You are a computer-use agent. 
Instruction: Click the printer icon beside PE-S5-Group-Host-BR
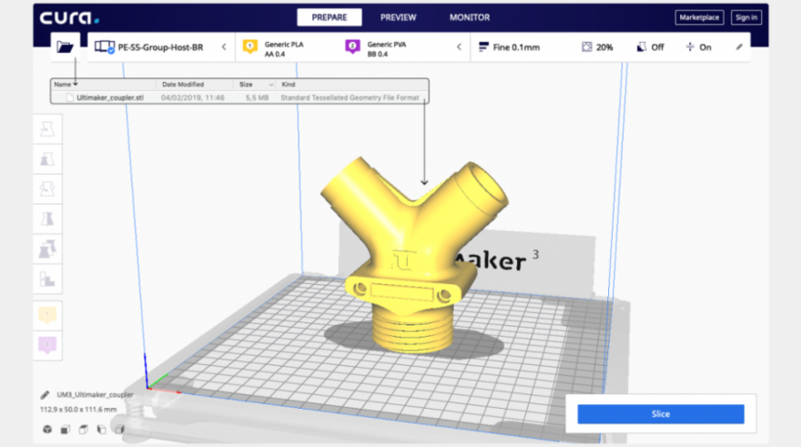pos(104,47)
